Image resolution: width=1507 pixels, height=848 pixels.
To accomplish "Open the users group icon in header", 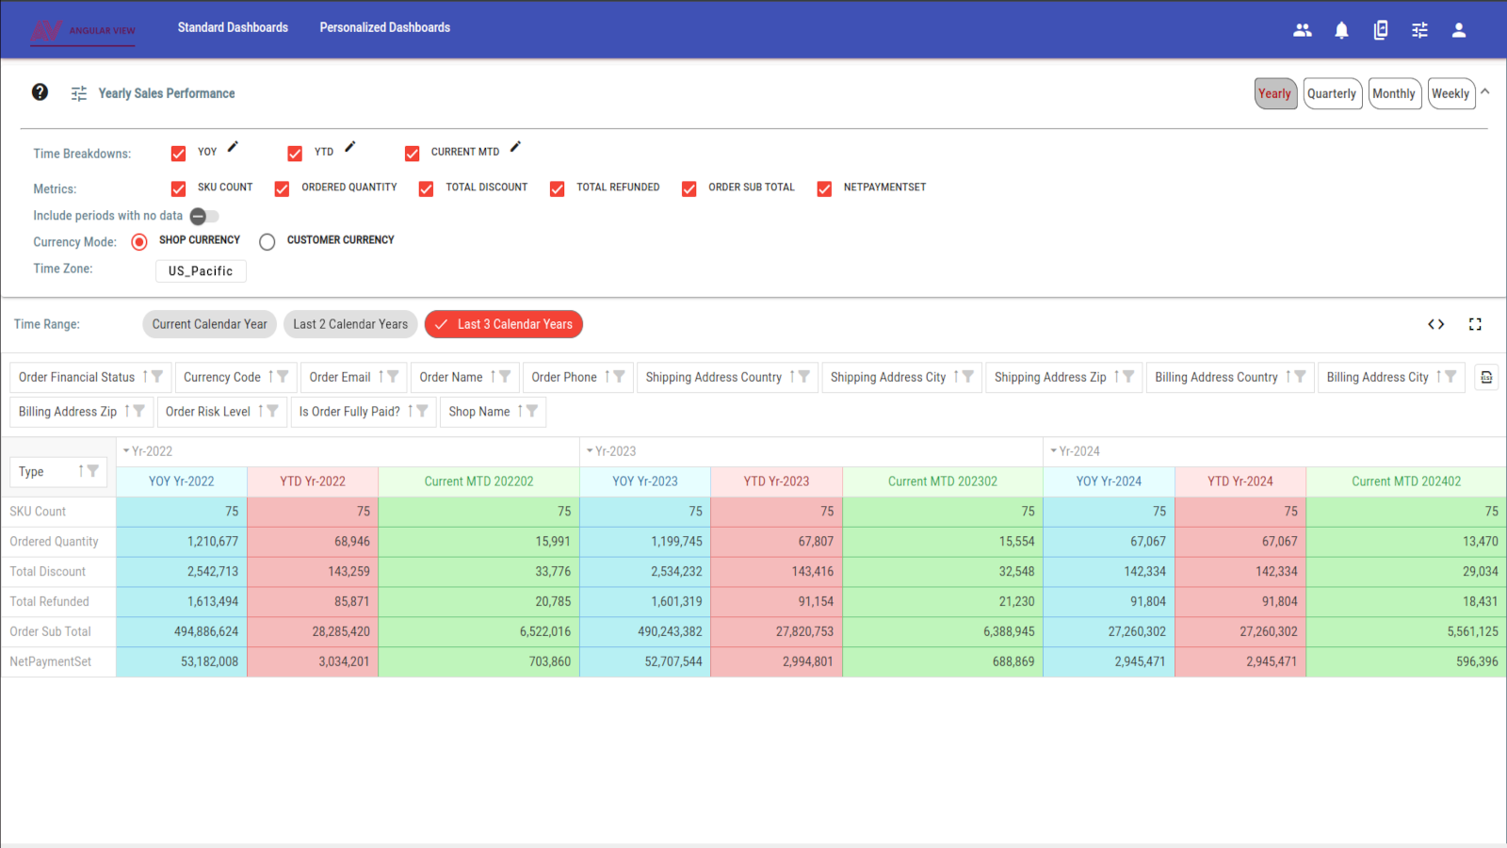I will tap(1303, 30).
